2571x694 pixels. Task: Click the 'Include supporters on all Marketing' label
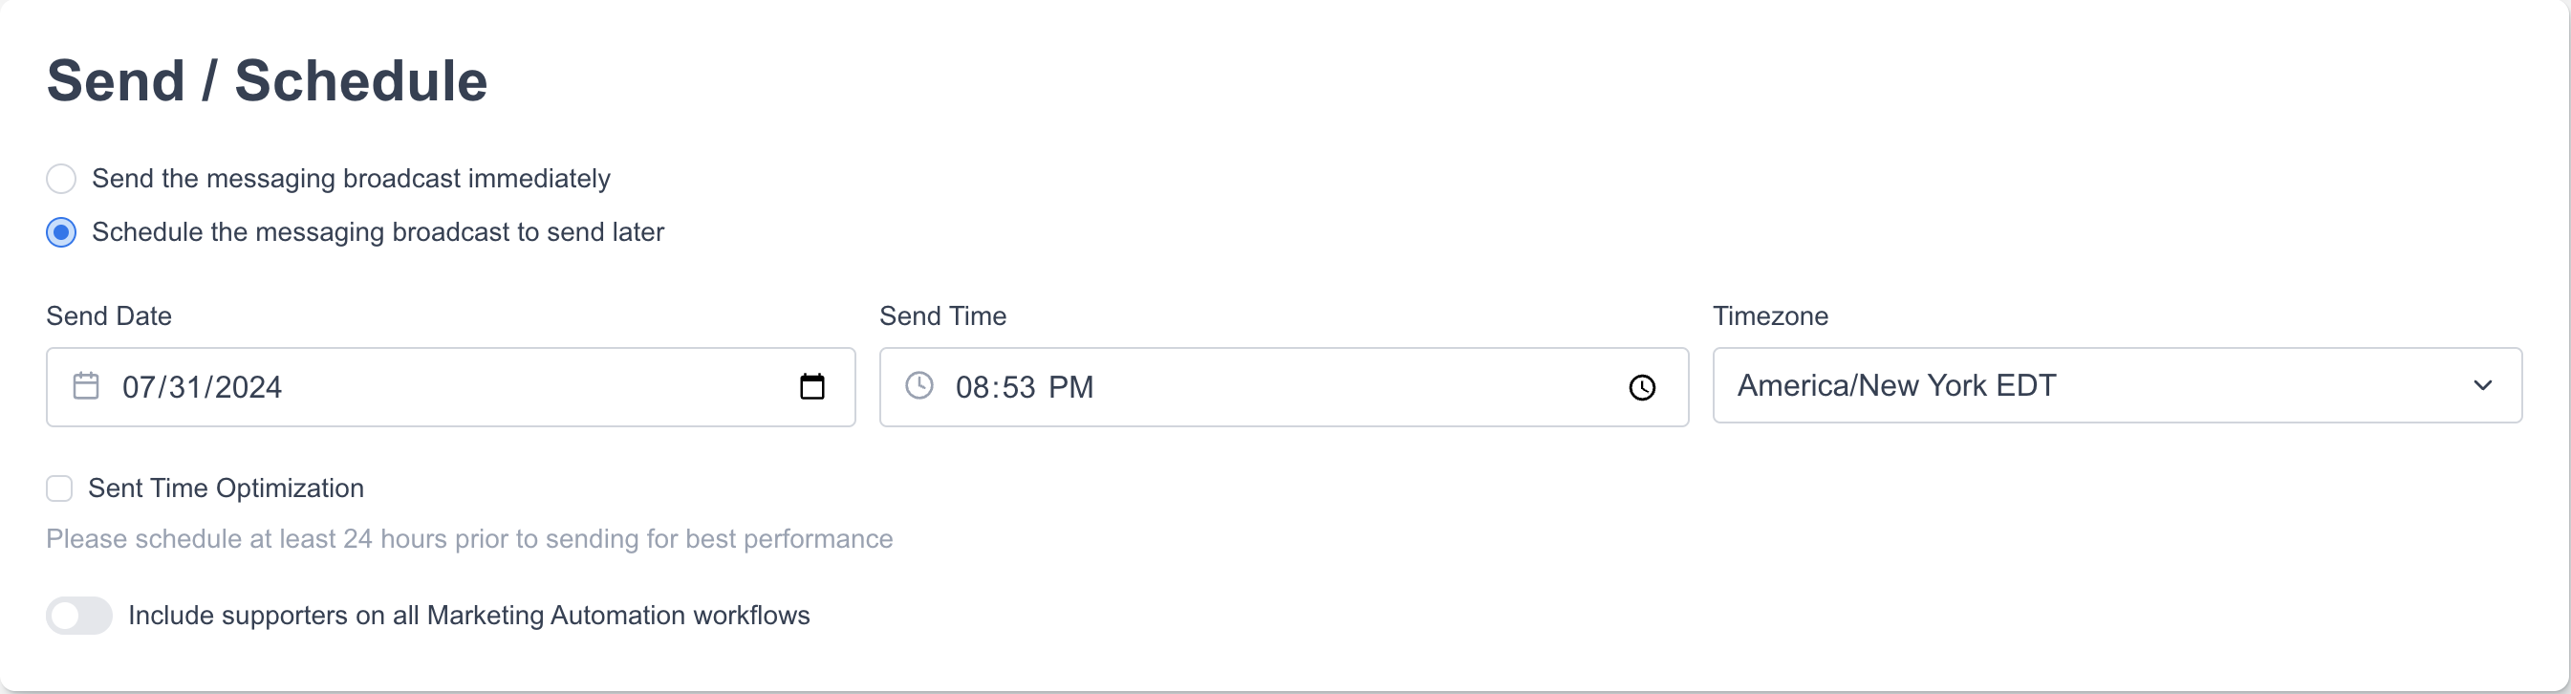[x=468, y=615]
